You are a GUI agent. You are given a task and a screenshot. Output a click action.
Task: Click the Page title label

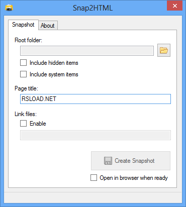pyautogui.click(x=26, y=88)
